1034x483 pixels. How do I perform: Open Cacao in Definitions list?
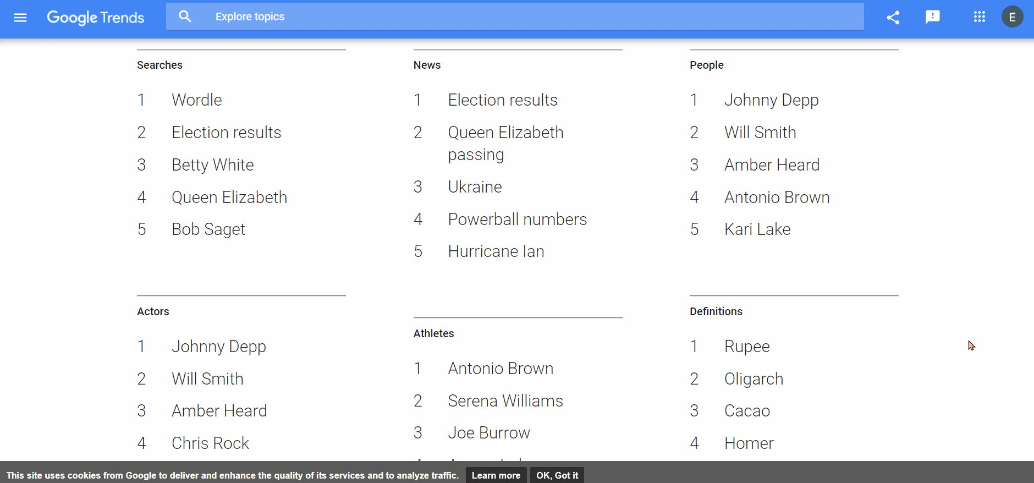tap(747, 411)
